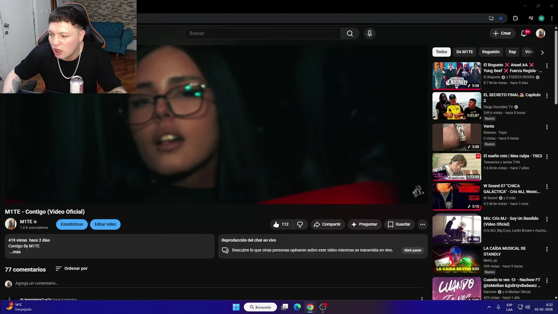Select the Reguetón filter chip
This screenshot has height=314, width=558.
click(491, 52)
